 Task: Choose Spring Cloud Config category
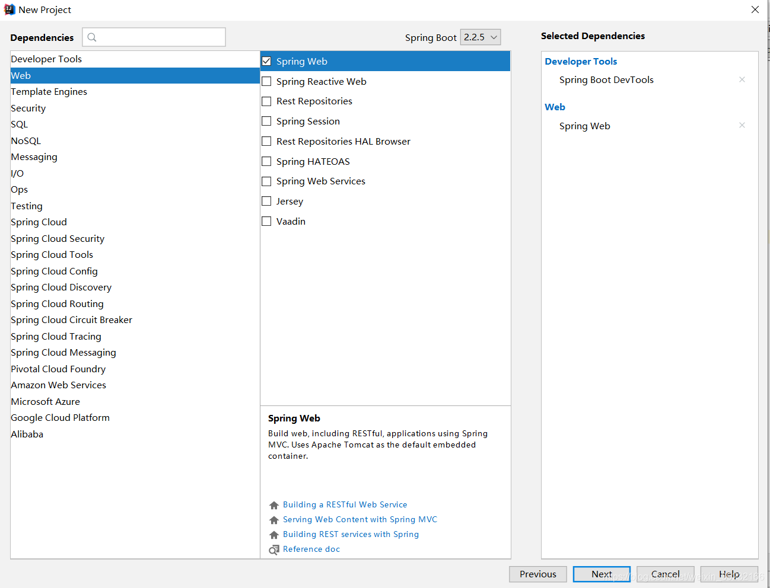click(135, 271)
